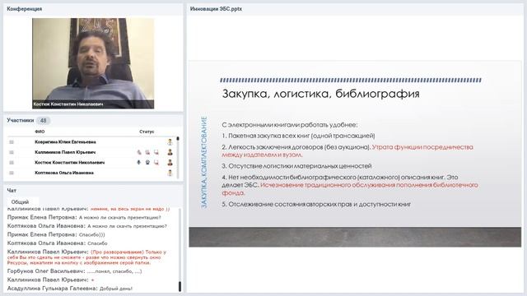
Task: Click participant count badge 48
Action: point(43,121)
